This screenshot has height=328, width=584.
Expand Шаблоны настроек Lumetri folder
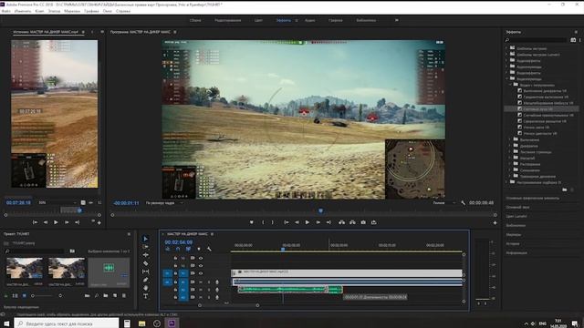(507, 55)
